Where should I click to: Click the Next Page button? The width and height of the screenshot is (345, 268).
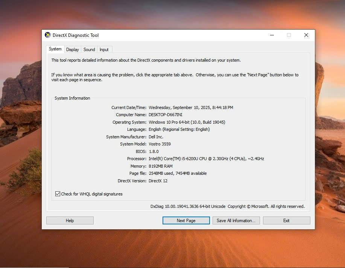pos(186,221)
